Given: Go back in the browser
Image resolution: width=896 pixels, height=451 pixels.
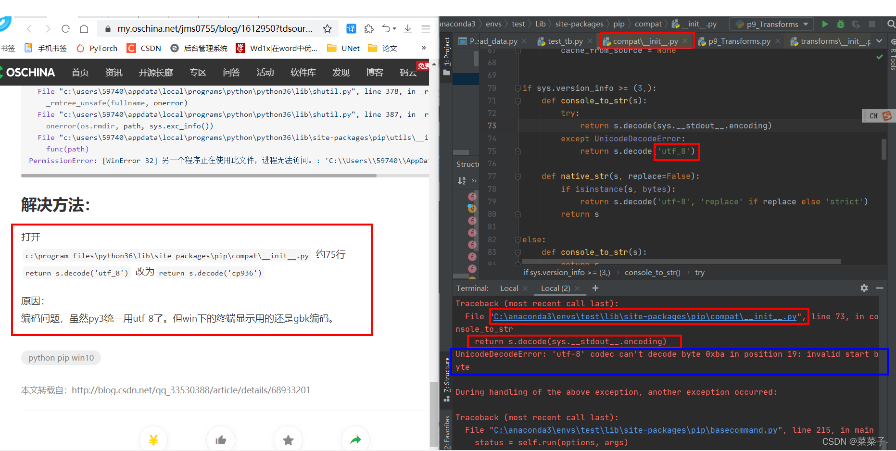Looking at the screenshot, I should pos(29,29).
